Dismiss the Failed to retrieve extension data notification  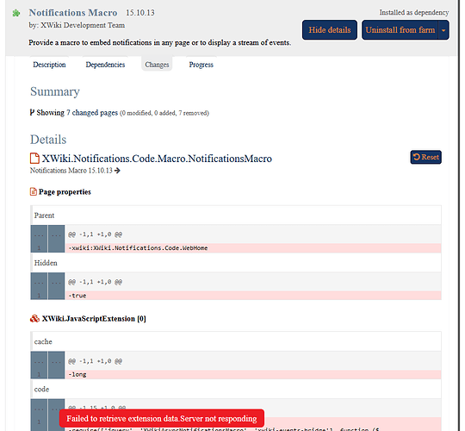pos(162,419)
